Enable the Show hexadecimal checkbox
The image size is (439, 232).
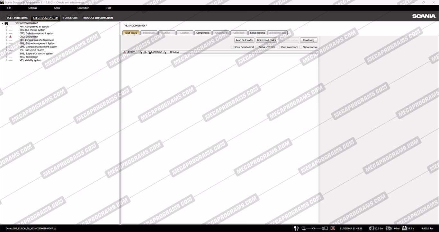pyautogui.click(x=232, y=47)
